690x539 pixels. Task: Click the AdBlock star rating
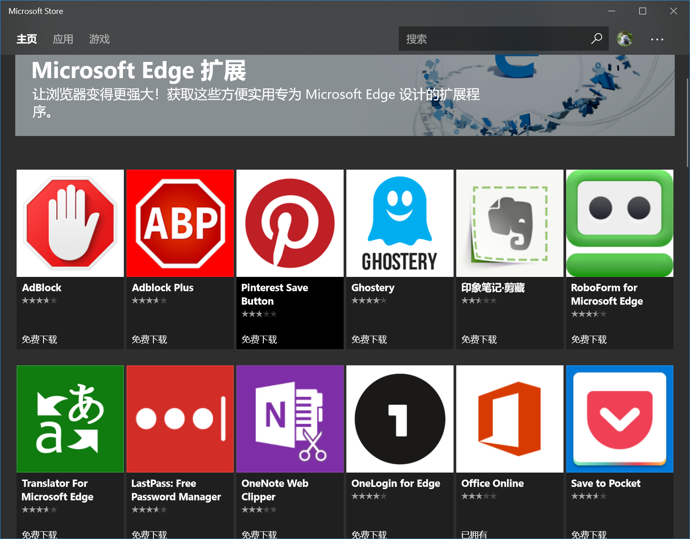tap(39, 301)
